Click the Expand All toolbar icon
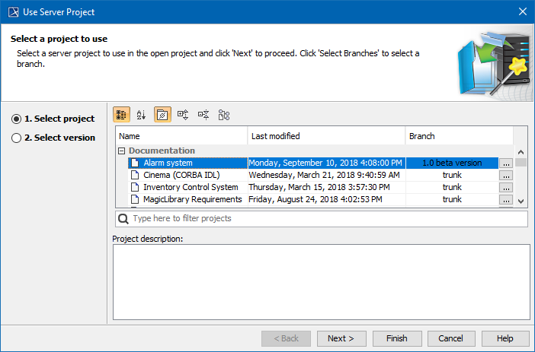The width and height of the screenshot is (535, 352). pos(183,115)
